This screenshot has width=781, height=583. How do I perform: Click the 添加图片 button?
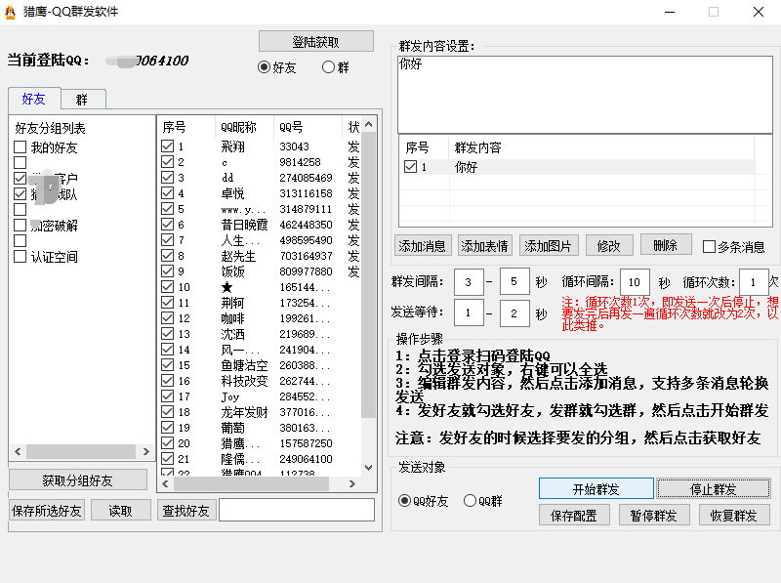pos(549,246)
